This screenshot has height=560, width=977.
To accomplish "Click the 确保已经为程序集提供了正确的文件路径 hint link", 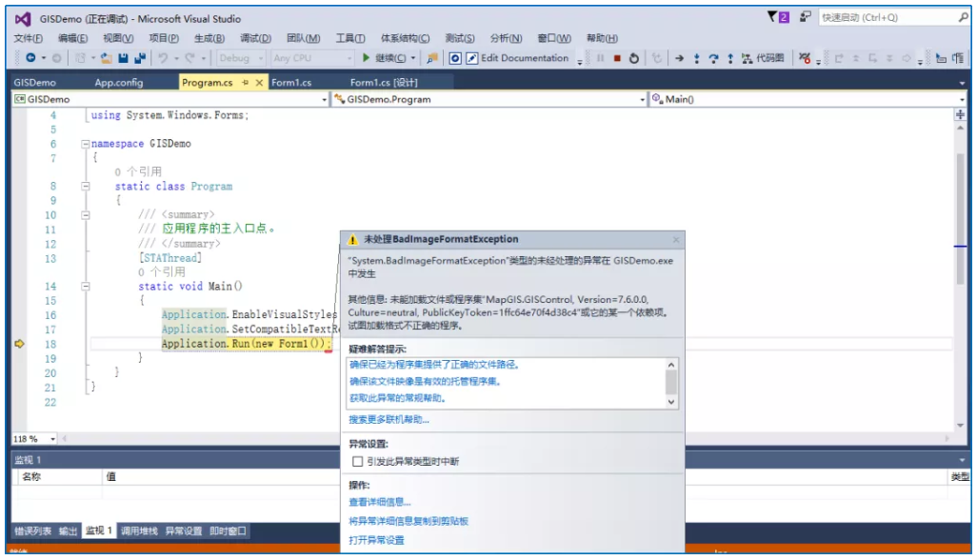I will [x=435, y=365].
